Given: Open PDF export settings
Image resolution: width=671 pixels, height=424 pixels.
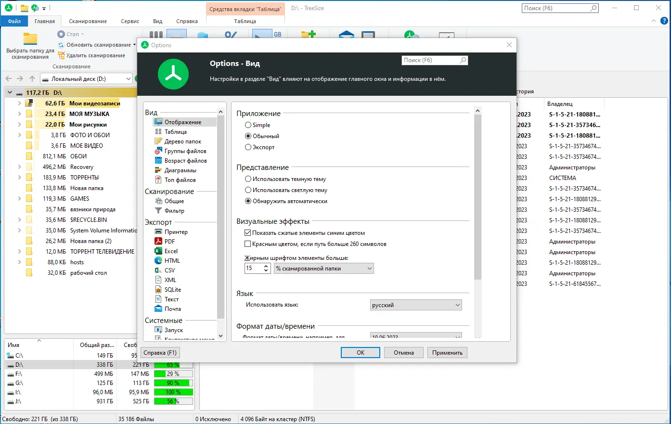Looking at the screenshot, I should (169, 242).
